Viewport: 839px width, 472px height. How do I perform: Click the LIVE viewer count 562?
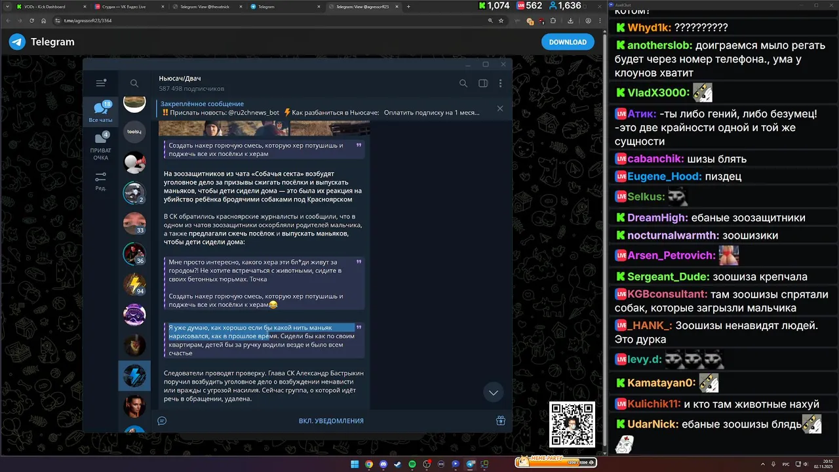point(530,5)
